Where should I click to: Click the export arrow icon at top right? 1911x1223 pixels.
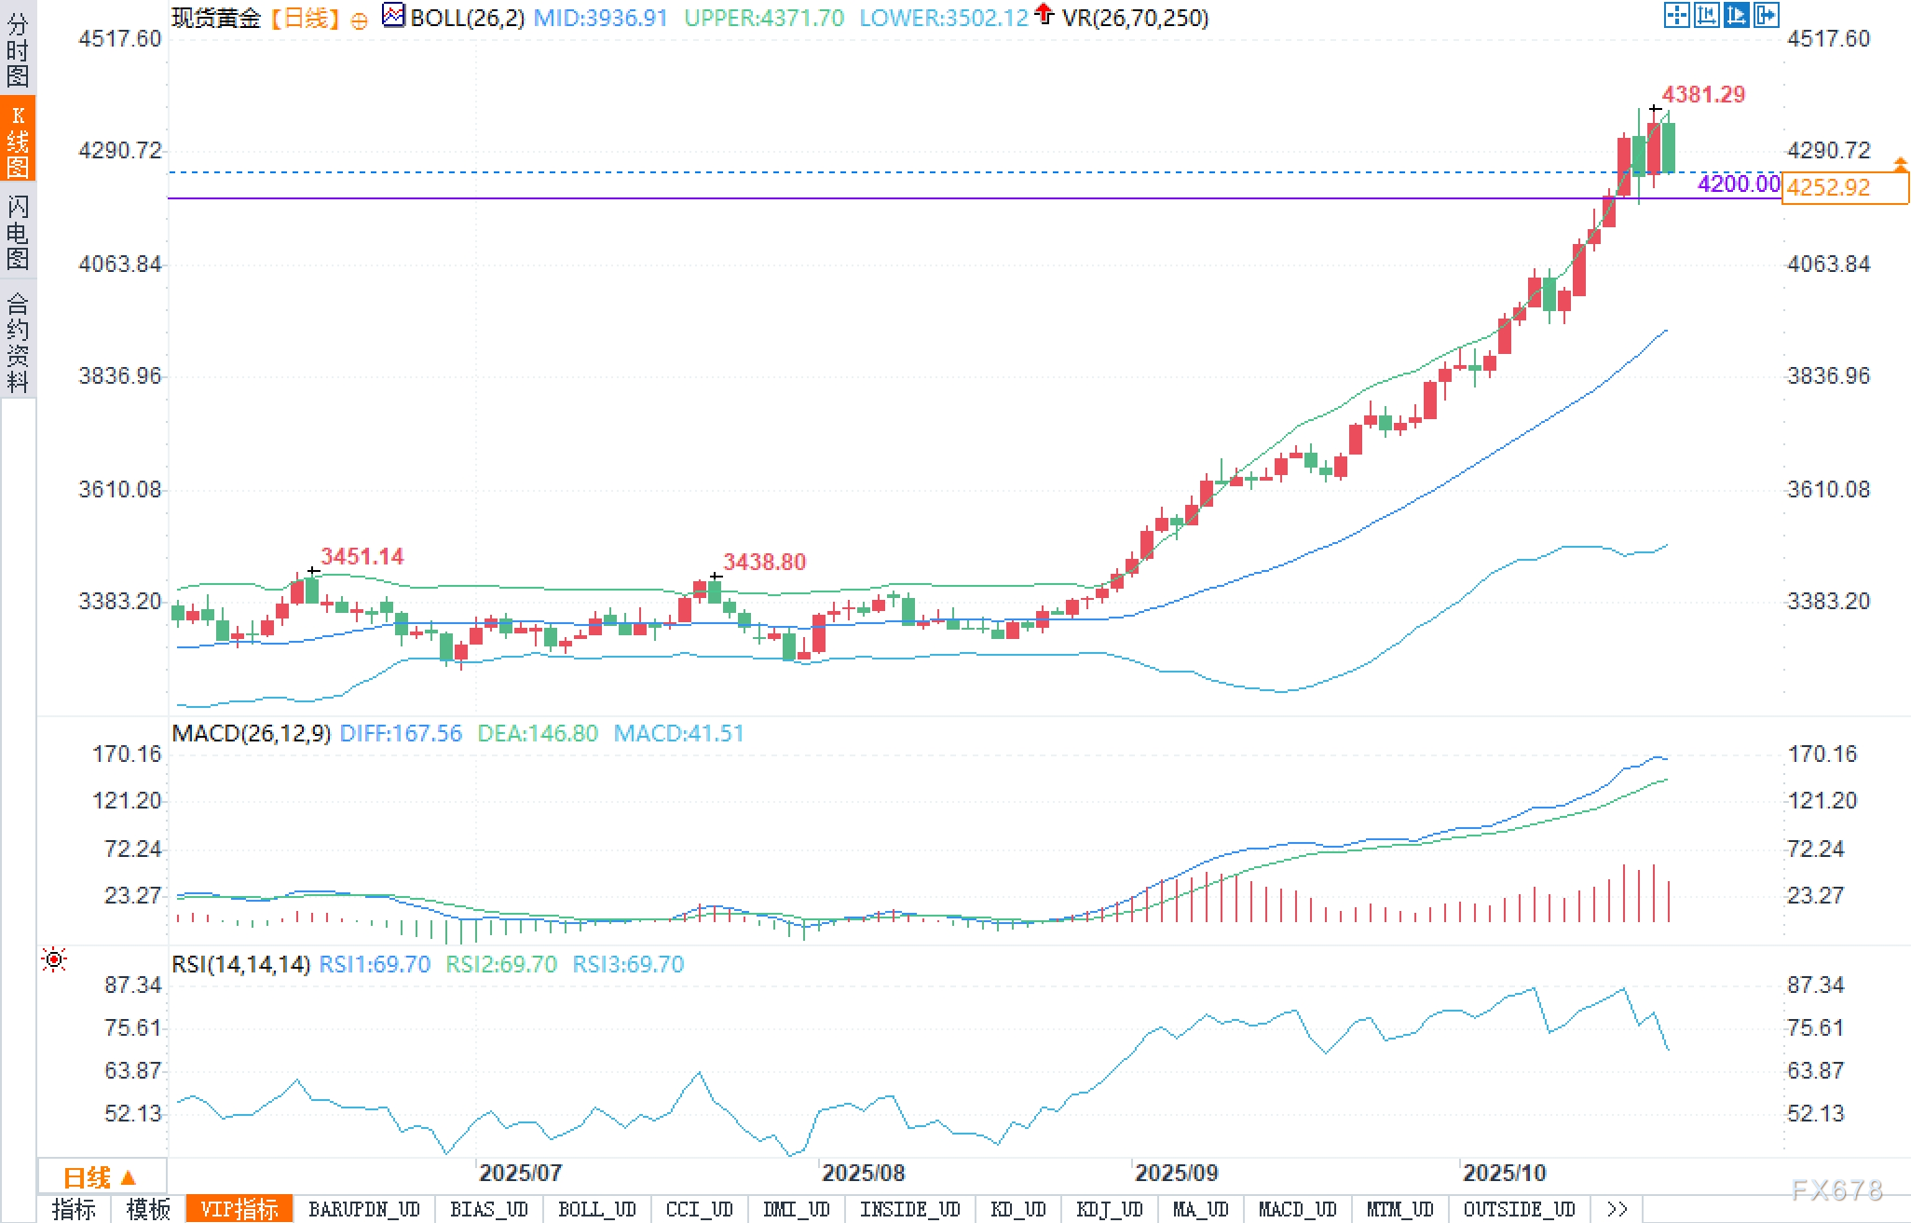[x=1766, y=15]
